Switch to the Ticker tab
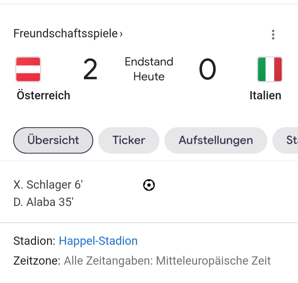 click(129, 140)
